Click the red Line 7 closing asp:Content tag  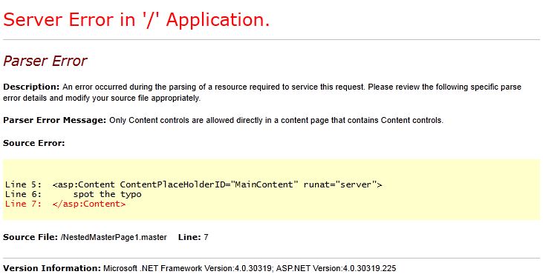89,204
